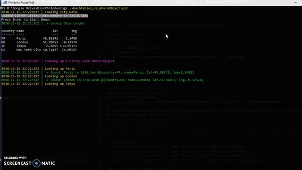
Task: Click the green 'Lookup Data Loaded' line
Action: click(43, 23)
